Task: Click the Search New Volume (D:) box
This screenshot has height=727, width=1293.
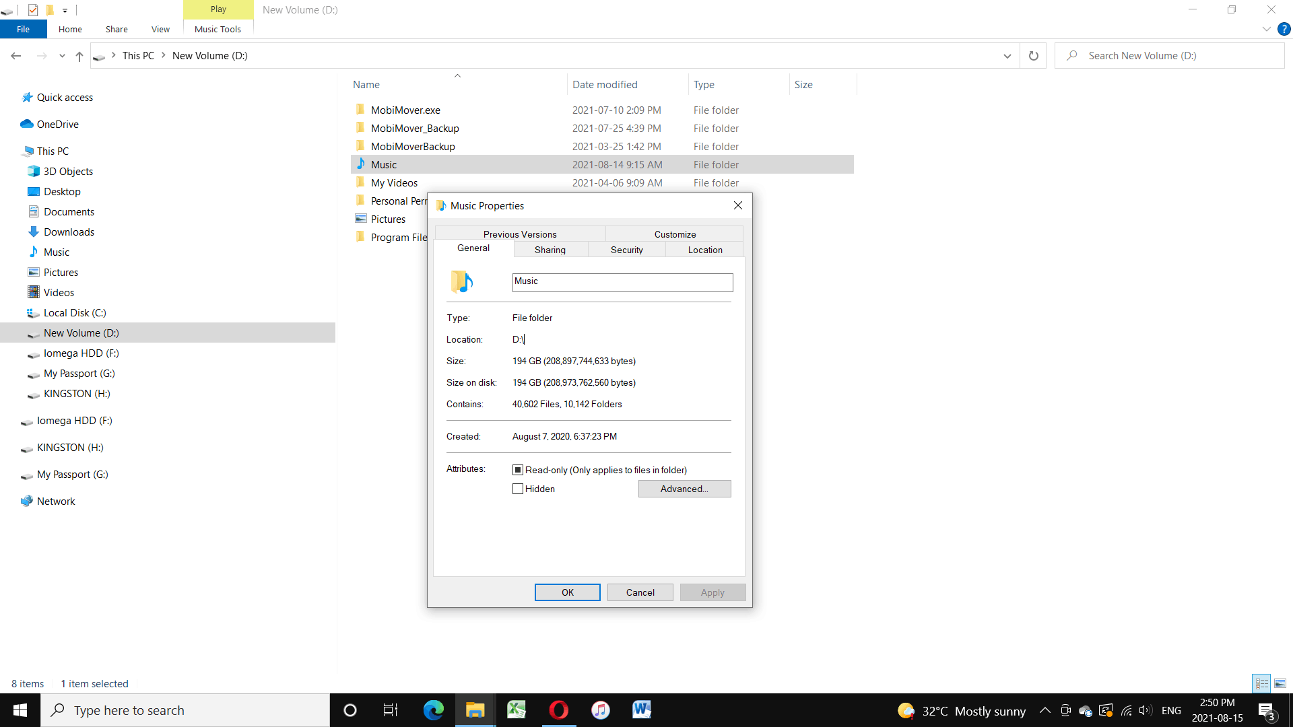Action: tap(1170, 56)
